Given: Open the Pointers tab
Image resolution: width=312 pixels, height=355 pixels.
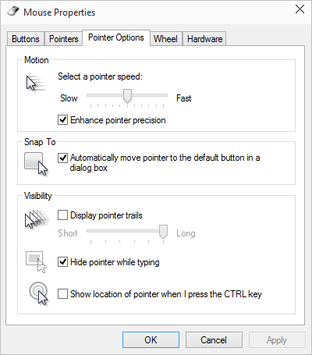Looking at the screenshot, I should click(64, 39).
